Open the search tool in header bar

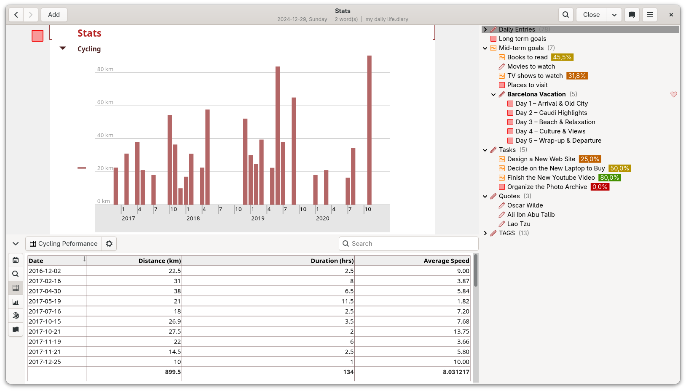pyautogui.click(x=565, y=15)
